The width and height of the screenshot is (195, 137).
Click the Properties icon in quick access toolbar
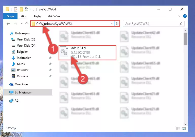(16, 9)
